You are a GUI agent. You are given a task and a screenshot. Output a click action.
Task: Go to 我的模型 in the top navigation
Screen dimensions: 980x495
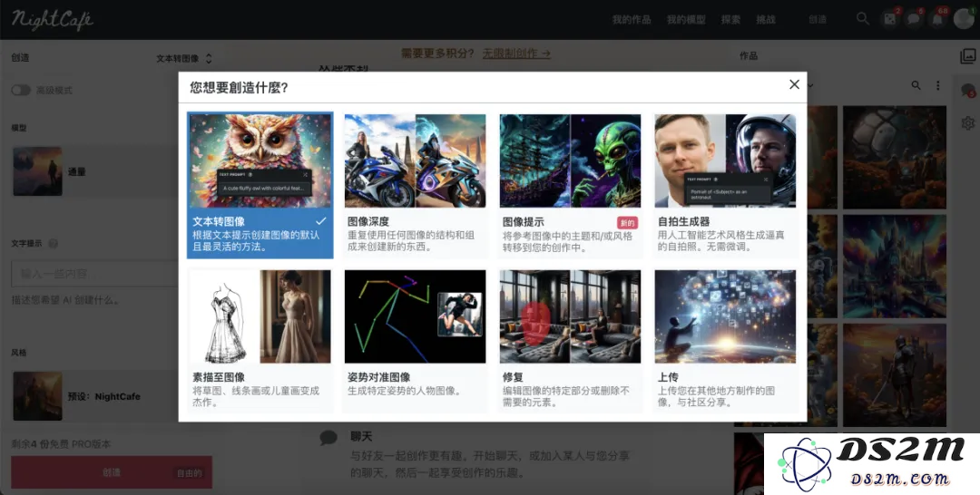[686, 19]
